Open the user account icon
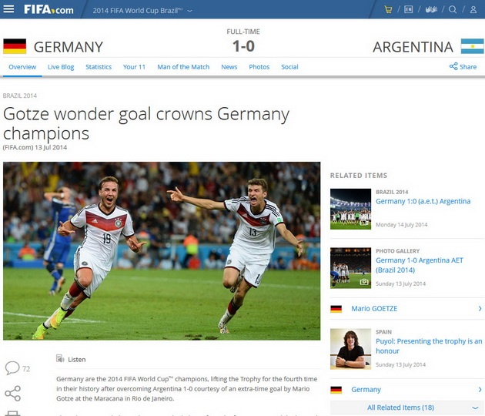 (x=473, y=9)
